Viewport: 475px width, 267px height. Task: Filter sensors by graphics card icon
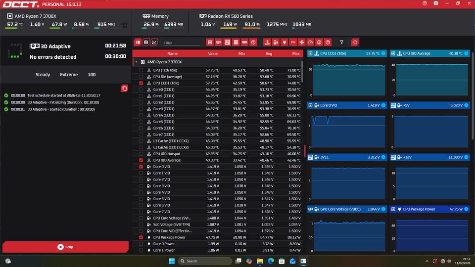pyautogui.click(x=218, y=43)
